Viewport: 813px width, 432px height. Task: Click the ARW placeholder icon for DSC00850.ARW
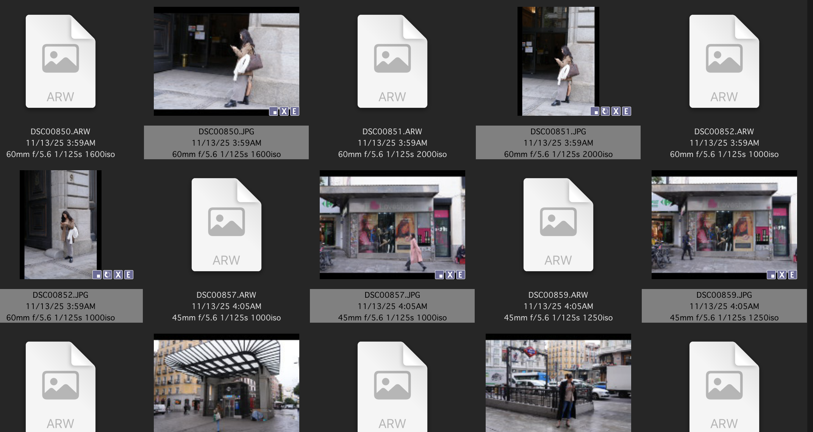61,61
